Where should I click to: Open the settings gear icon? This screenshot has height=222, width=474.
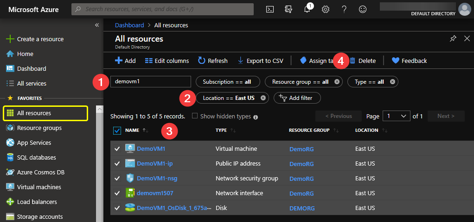[x=325, y=9]
